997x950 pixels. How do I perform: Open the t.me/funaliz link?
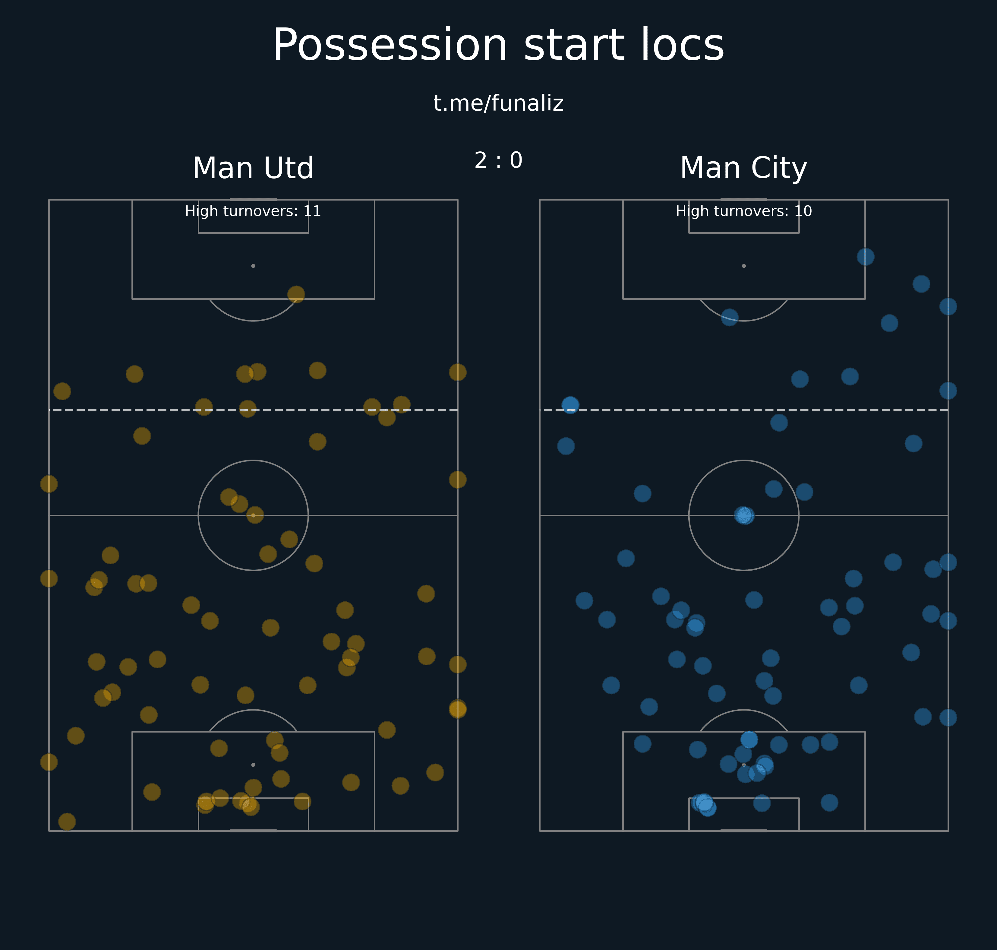[x=498, y=103]
